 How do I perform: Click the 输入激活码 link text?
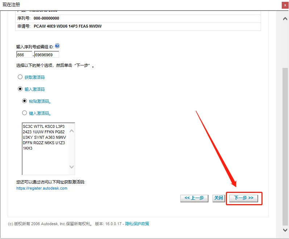pos(35,89)
